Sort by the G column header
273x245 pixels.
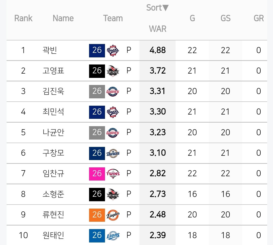point(192,18)
